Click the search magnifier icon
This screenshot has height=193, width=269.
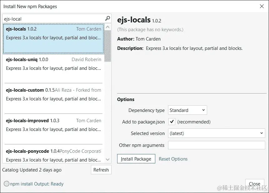click(107, 19)
